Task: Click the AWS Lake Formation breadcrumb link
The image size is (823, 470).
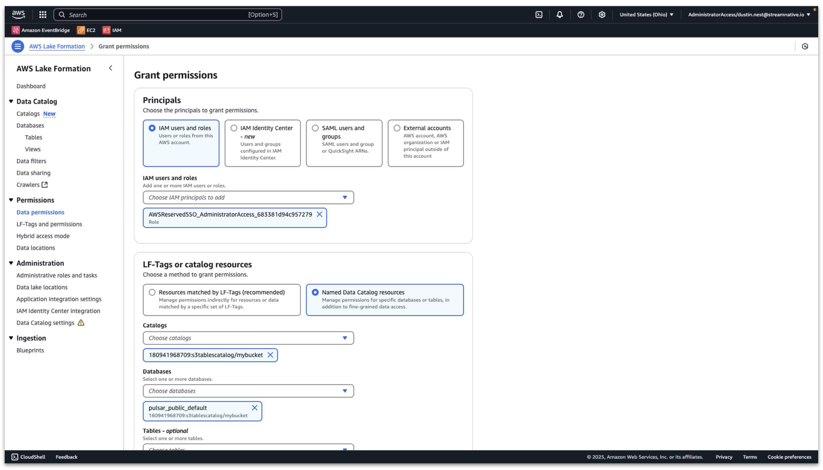Action: (57, 46)
